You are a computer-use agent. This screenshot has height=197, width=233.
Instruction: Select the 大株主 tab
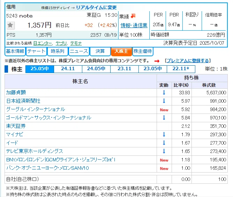[121, 51]
